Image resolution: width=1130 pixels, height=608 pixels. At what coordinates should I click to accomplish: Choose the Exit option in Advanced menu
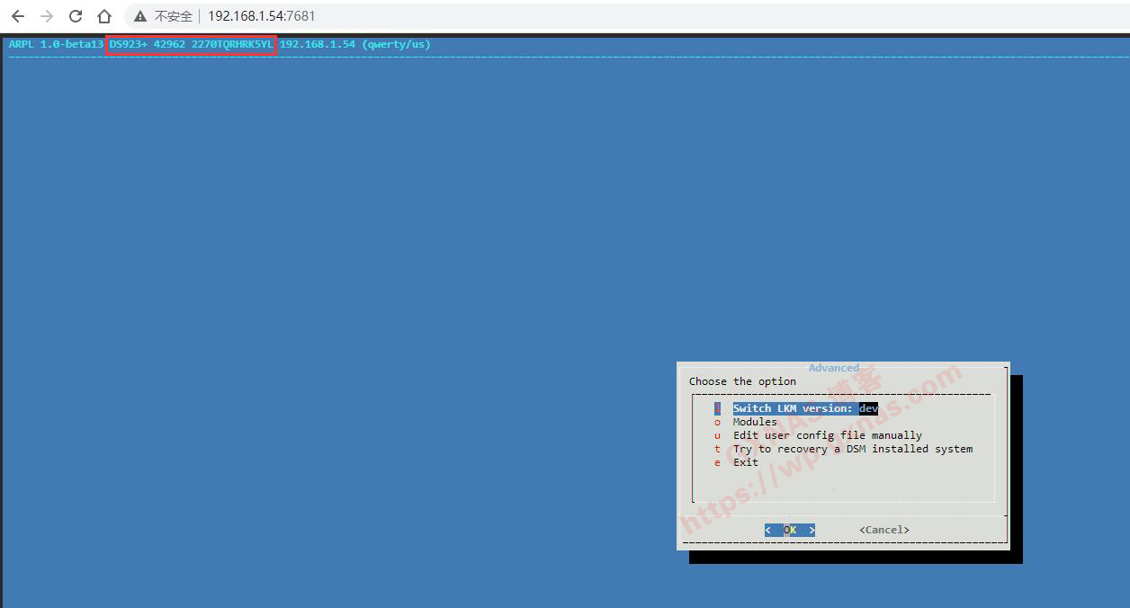pyautogui.click(x=746, y=462)
